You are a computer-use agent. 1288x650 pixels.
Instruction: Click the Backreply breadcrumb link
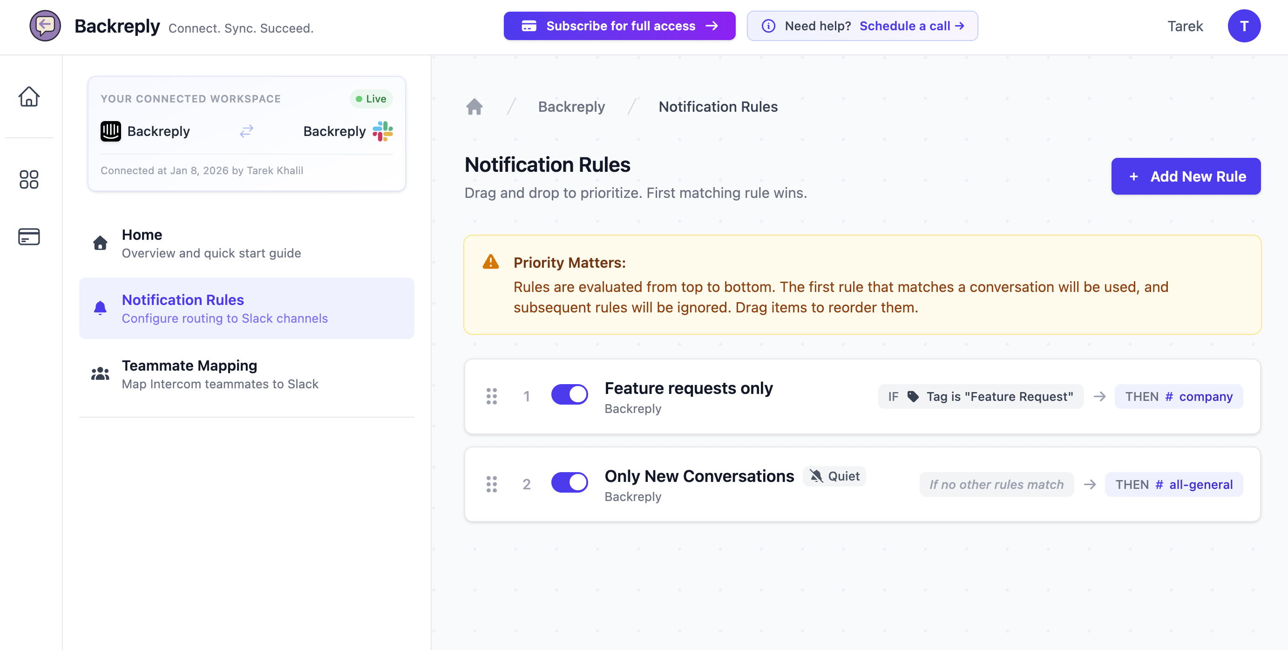pyautogui.click(x=571, y=107)
